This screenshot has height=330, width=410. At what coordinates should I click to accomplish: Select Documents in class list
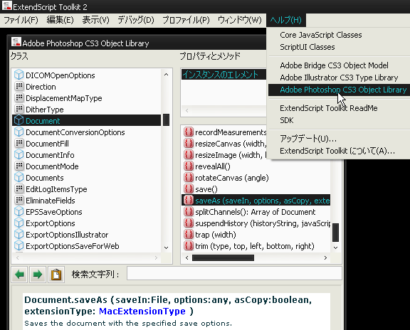point(86,178)
